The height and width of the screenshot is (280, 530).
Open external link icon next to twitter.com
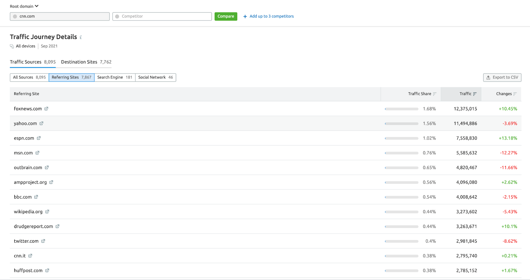43,241
